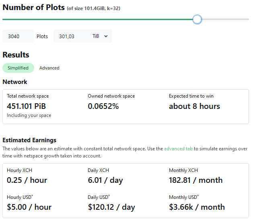Image resolution: width=253 pixels, height=221 pixels.
Task: Click the 0.25 / hour XCH value
Action: pyautogui.click(x=27, y=180)
